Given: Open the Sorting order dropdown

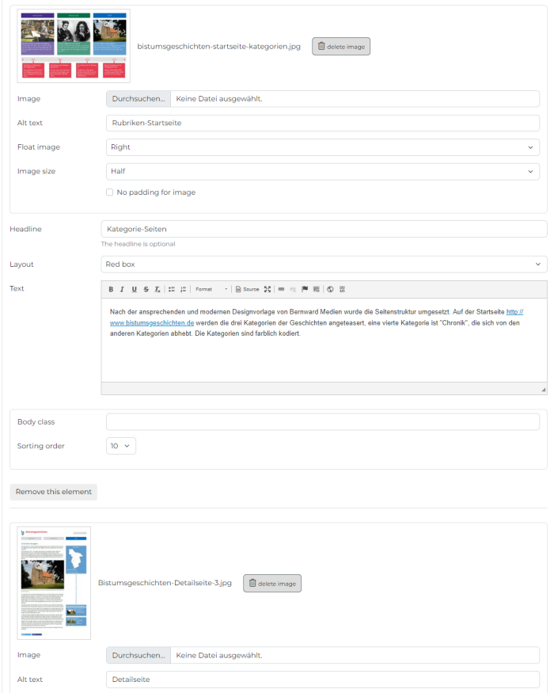Looking at the screenshot, I should (120, 446).
